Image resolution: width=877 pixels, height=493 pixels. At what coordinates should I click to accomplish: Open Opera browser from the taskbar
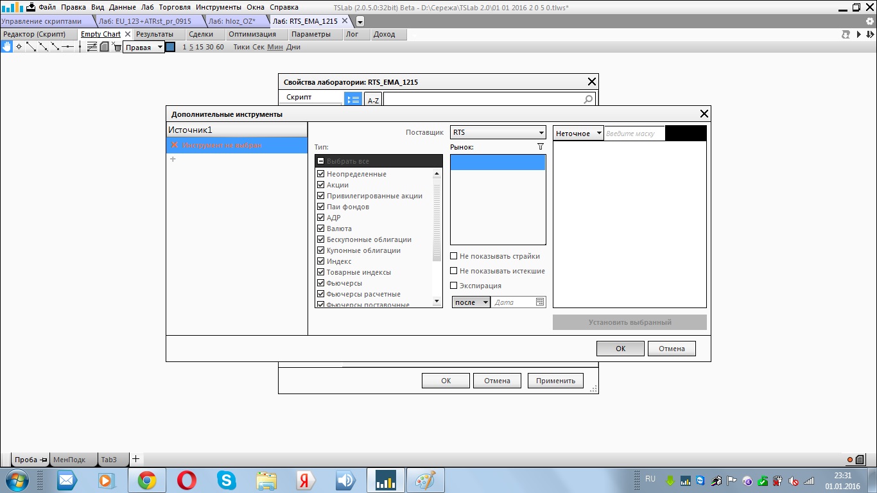pos(187,480)
